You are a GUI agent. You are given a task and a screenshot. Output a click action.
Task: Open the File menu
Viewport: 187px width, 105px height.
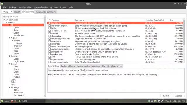[x=5, y=7]
